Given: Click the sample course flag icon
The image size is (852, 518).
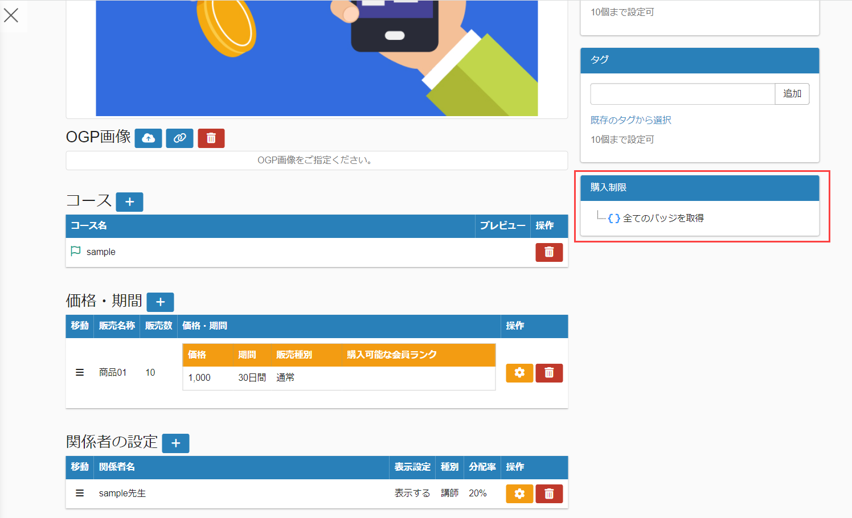Looking at the screenshot, I should 75,251.
